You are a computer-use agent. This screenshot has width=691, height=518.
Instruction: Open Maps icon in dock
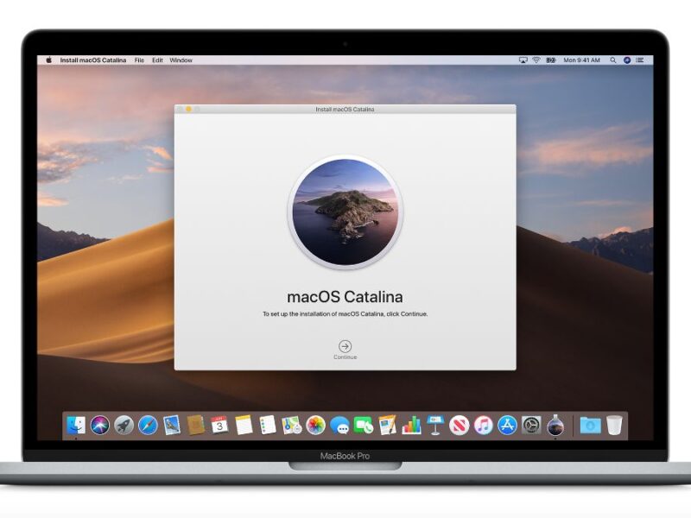[291, 426]
